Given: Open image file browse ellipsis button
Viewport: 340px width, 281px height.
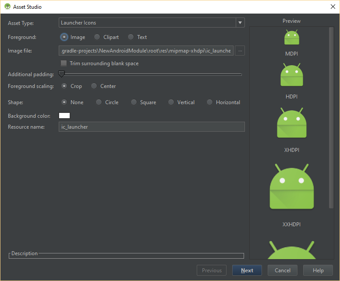Looking at the screenshot, I should (240, 51).
